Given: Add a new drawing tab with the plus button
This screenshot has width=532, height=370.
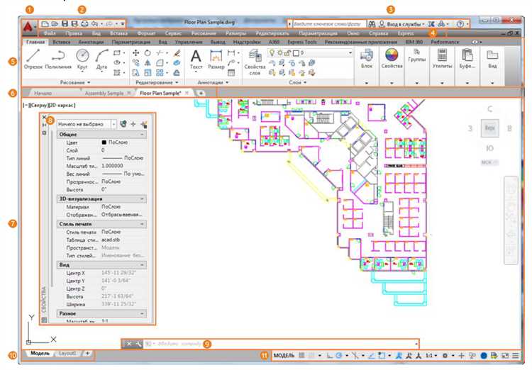Looking at the screenshot, I should click(201, 93).
